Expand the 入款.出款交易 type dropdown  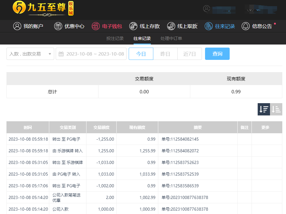coord(30,54)
